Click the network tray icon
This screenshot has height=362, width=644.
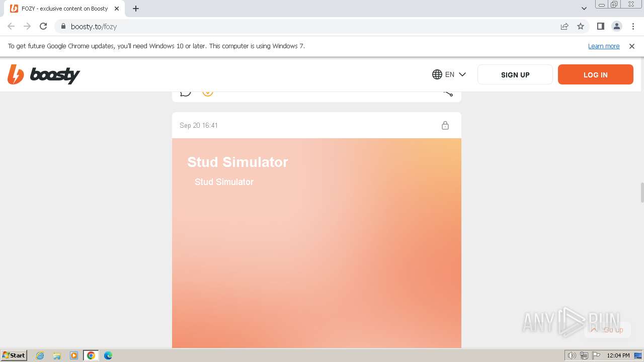pos(584,355)
